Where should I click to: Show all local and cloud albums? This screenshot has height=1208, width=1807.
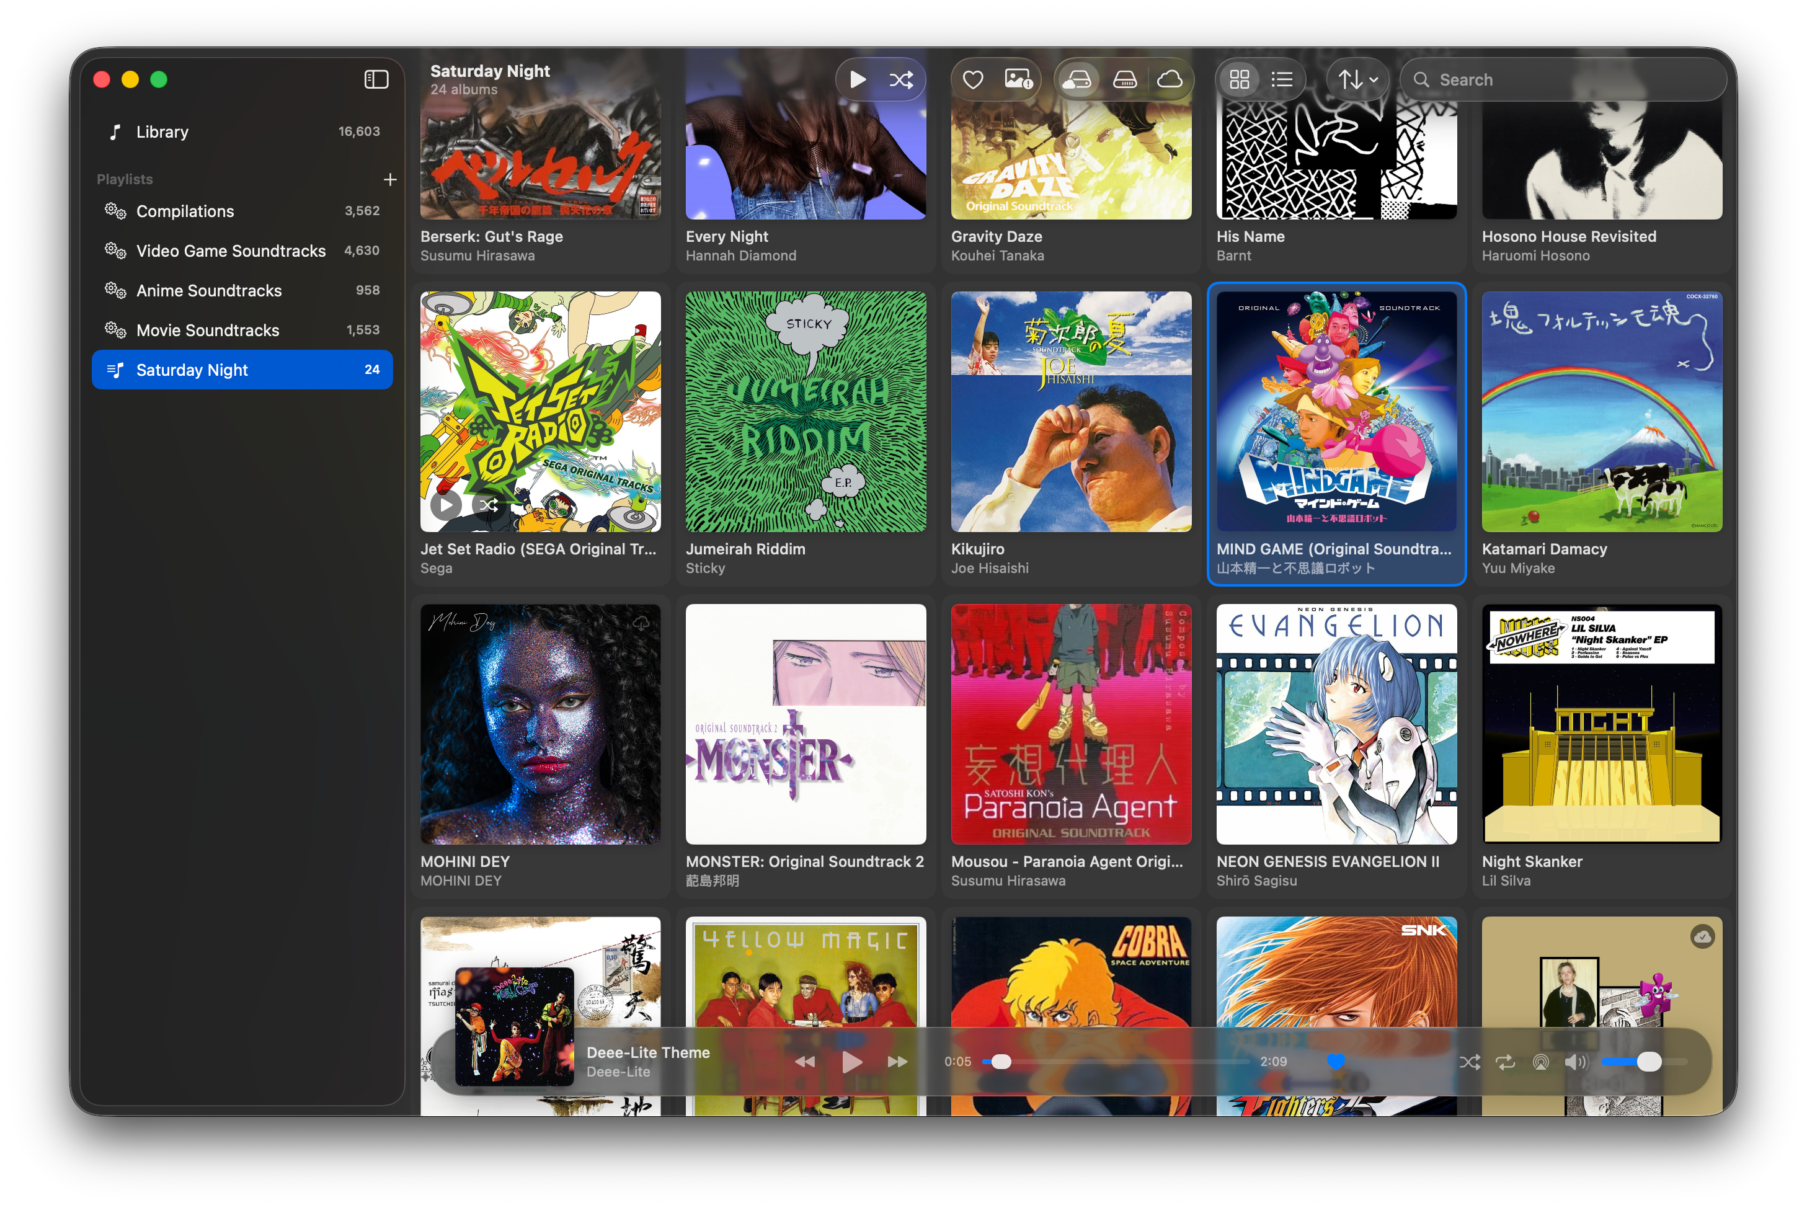[1077, 79]
